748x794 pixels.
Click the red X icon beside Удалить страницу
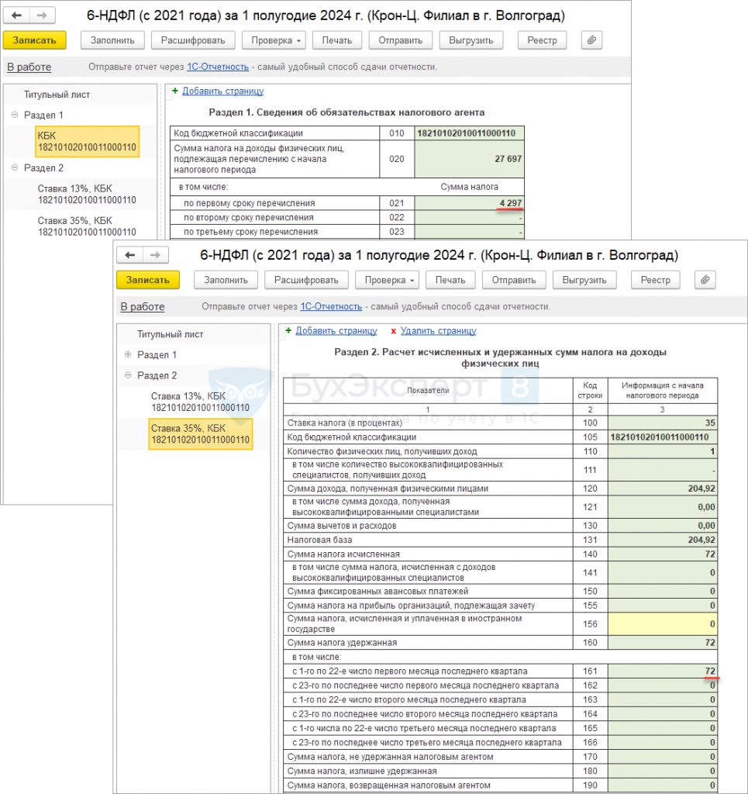[x=393, y=331]
